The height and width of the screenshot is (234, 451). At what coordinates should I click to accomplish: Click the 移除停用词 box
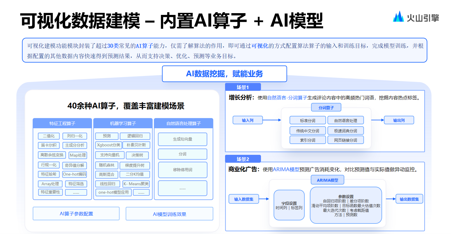[183, 170]
